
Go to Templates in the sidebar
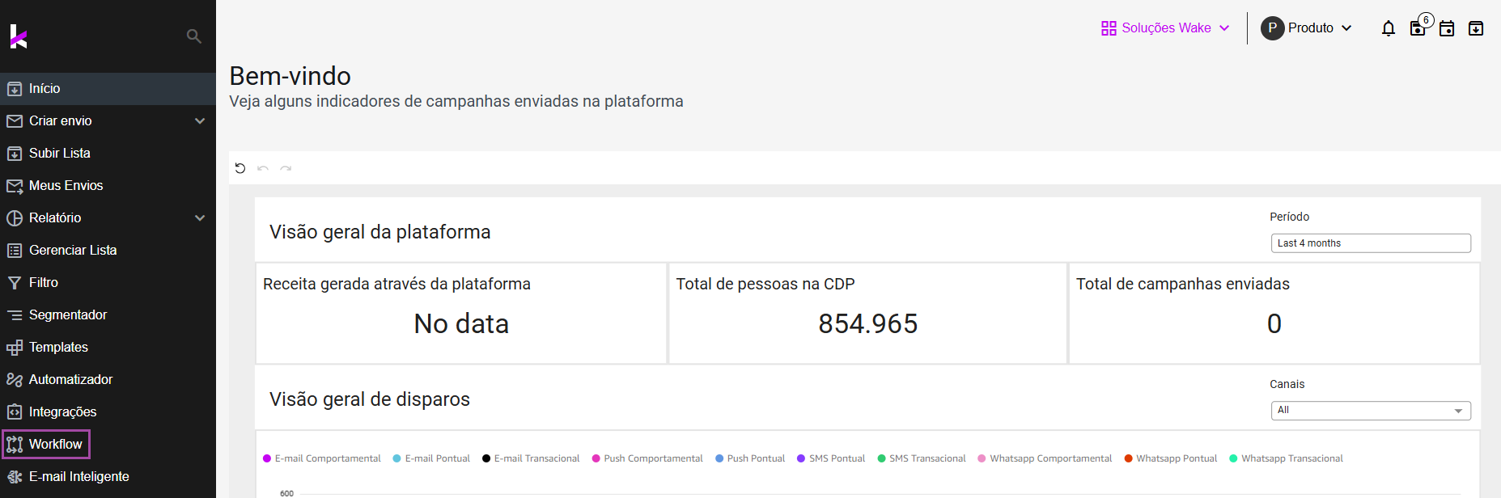58,347
